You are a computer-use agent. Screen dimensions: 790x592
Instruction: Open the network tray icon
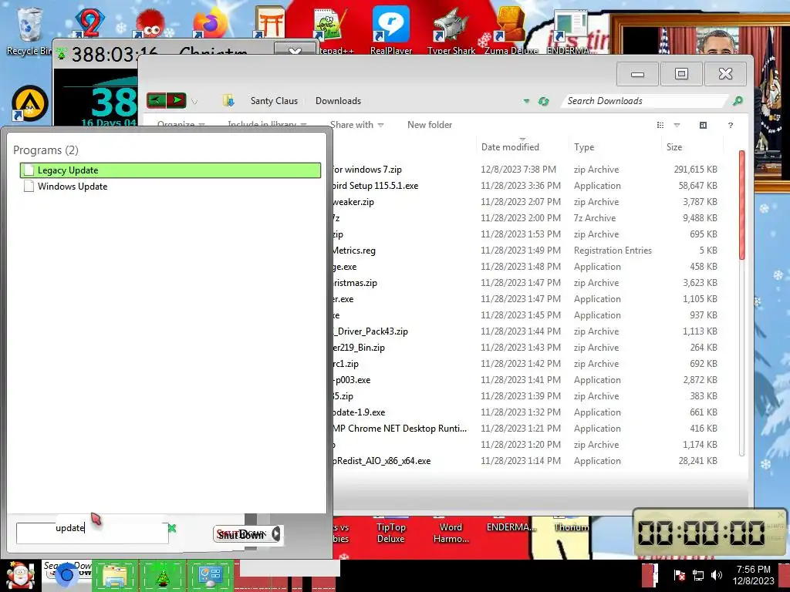pos(697,574)
